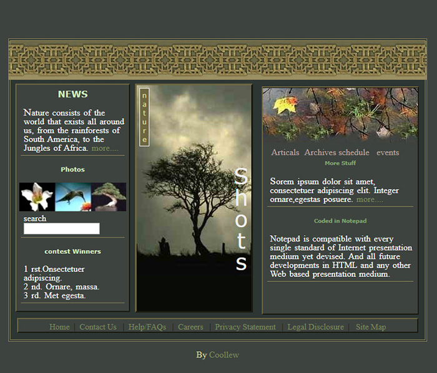Follow the 'more....' link under More Stuff
Image resolution: width=437 pixels, height=373 pixels.
(370, 200)
